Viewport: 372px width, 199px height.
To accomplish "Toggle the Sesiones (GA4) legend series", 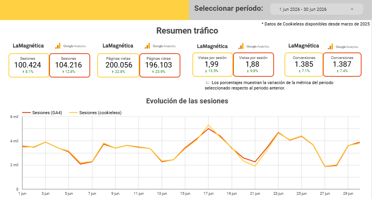I will click(x=42, y=113).
